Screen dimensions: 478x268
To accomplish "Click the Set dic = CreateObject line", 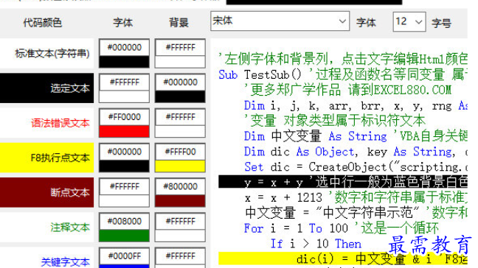I will click(356, 166).
